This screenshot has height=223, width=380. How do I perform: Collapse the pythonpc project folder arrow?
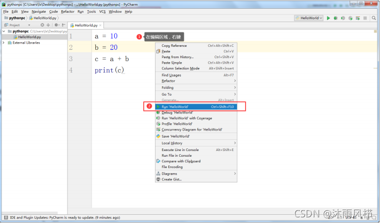tap(4, 31)
